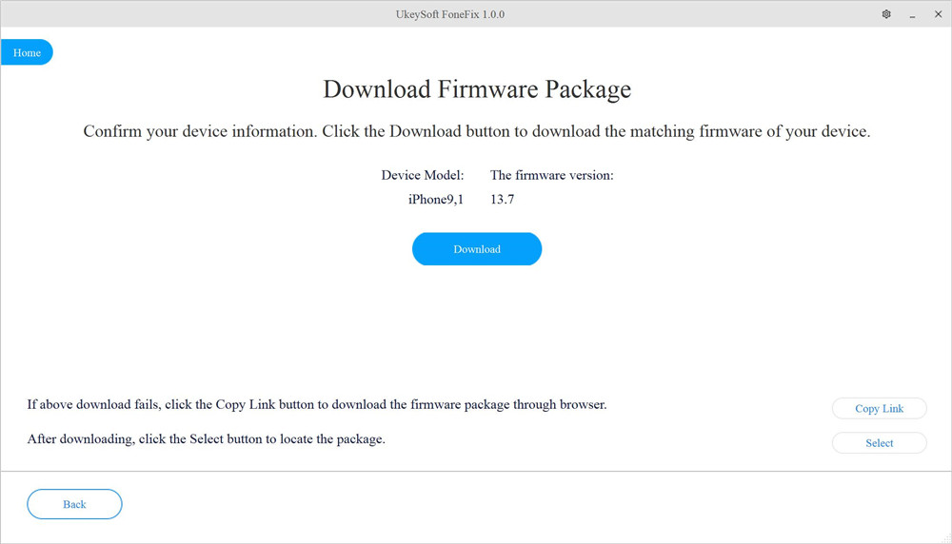Click the Copy Link button
The width and height of the screenshot is (952, 544).
pyautogui.click(x=879, y=408)
